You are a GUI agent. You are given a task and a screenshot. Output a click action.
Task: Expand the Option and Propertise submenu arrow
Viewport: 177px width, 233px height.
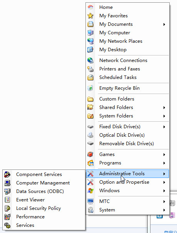pos(164,182)
